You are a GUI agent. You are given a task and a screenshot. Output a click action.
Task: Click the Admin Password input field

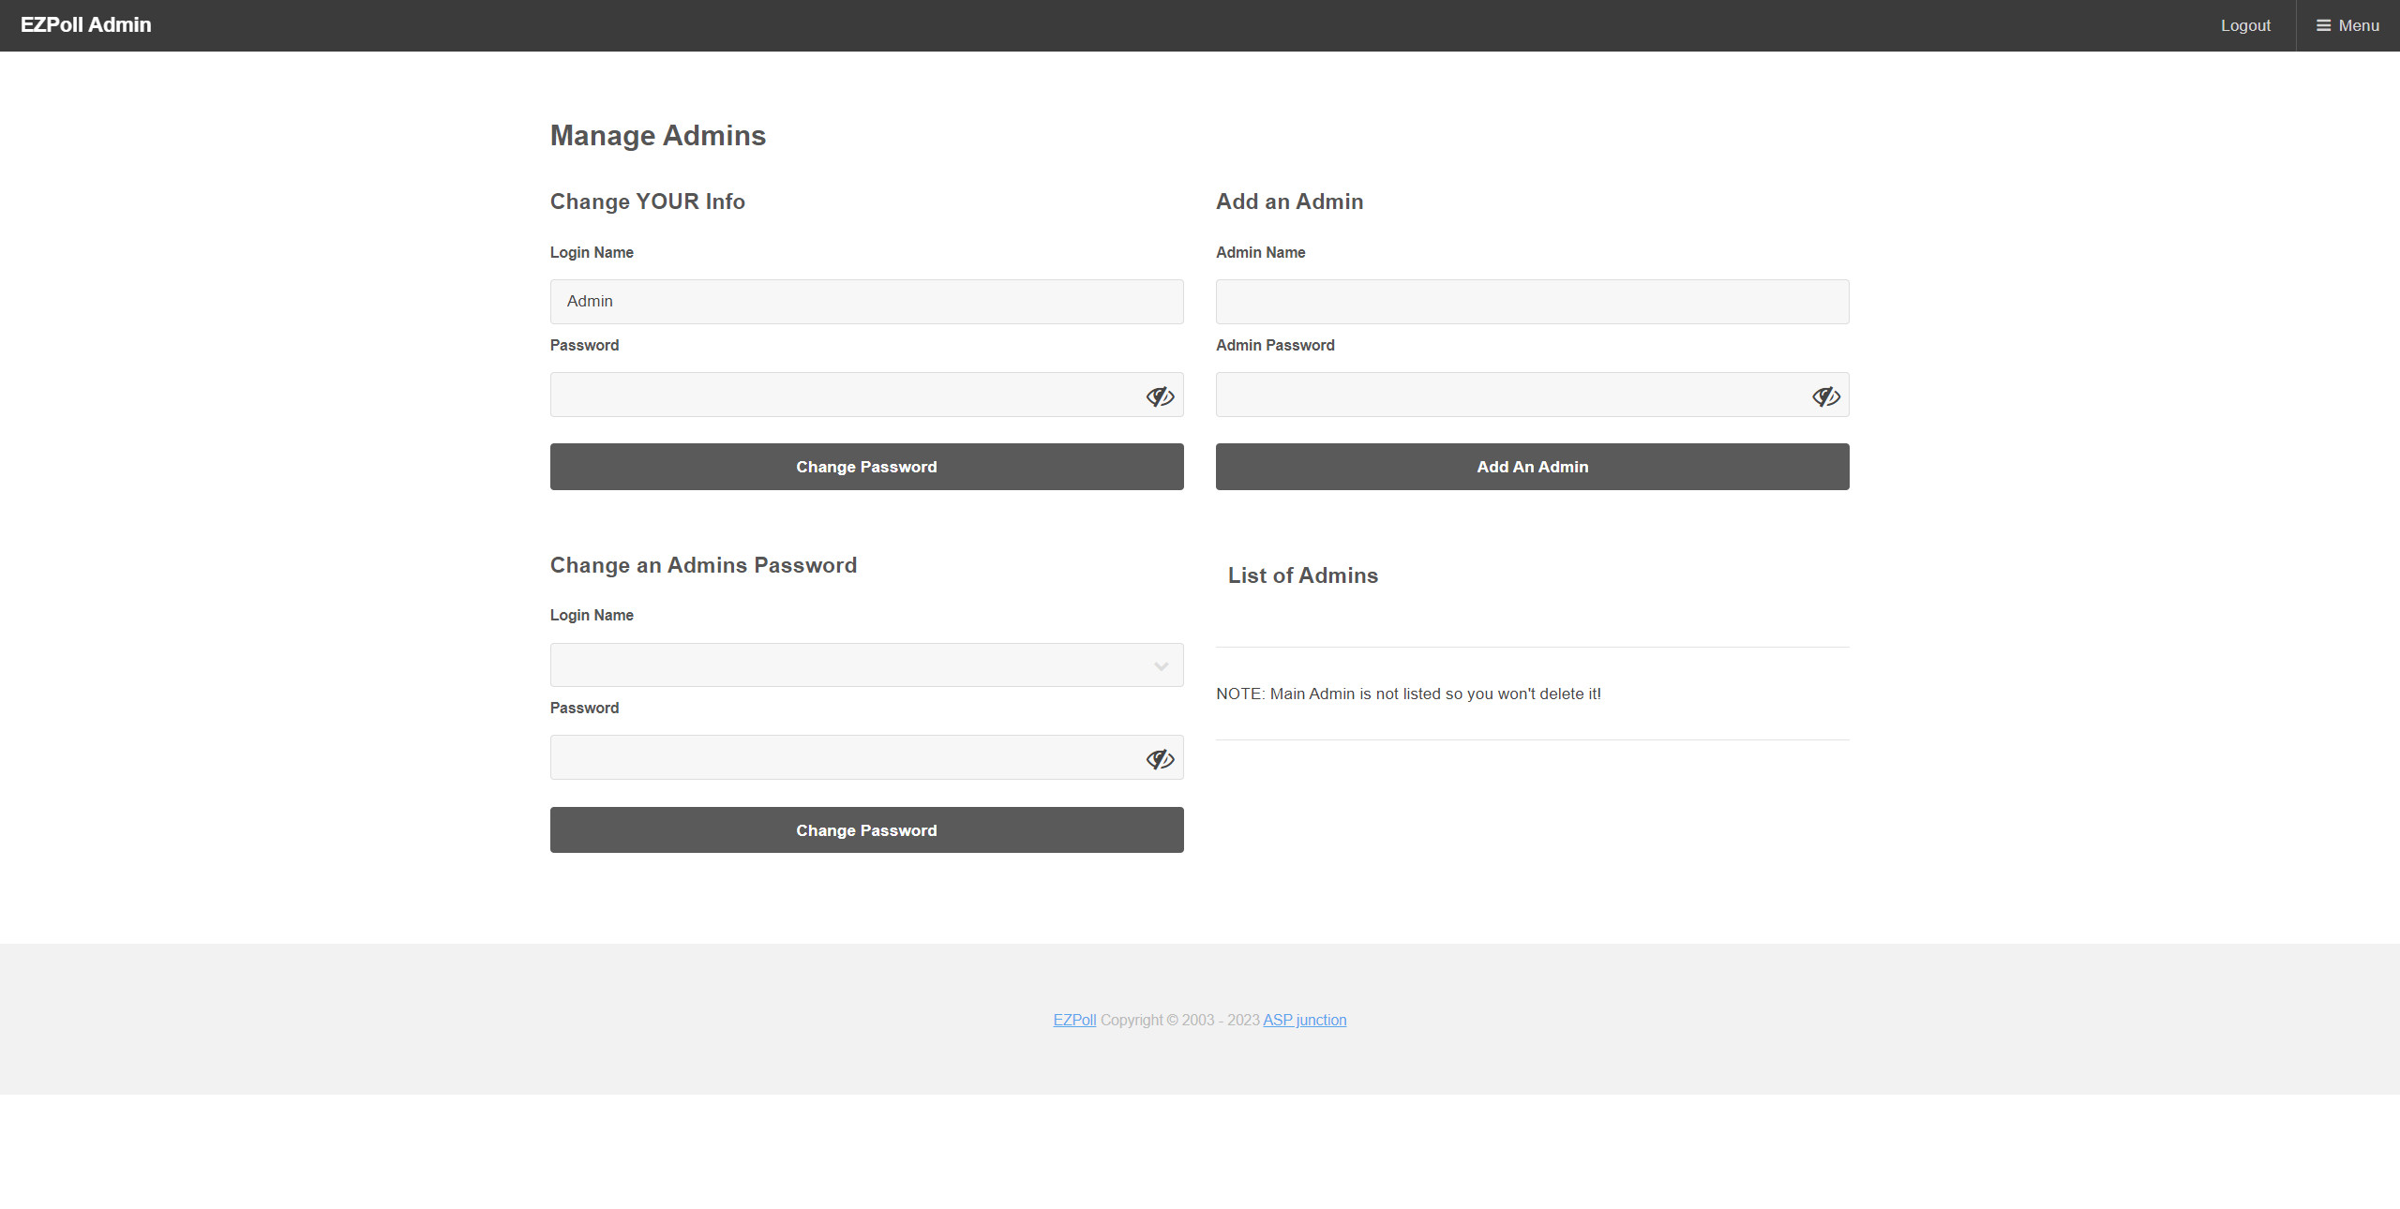coord(1509,395)
